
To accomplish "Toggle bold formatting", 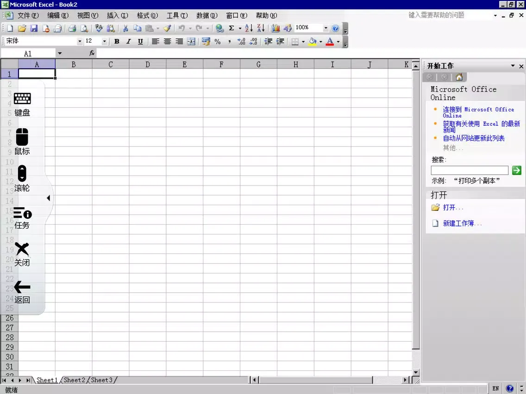I will click(117, 42).
